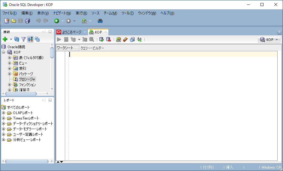The height and width of the screenshot is (171, 283).
Task: Open the dropdown arrow beside New Connection plus
Action: click(11, 39)
